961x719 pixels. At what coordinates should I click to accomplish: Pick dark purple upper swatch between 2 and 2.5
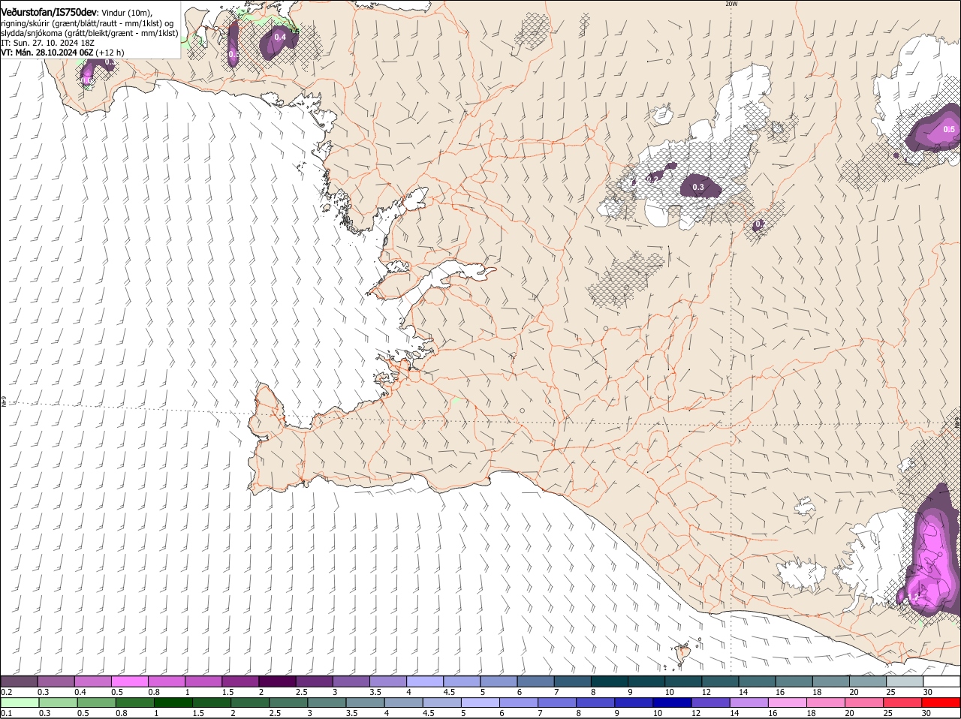tap(277, 681)
